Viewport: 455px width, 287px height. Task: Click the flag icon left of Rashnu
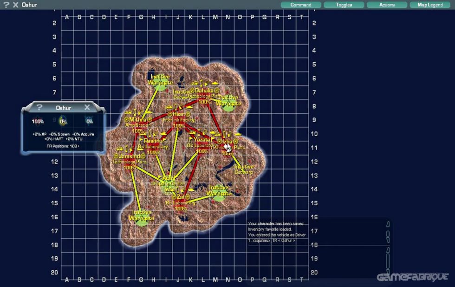(141, 140)
